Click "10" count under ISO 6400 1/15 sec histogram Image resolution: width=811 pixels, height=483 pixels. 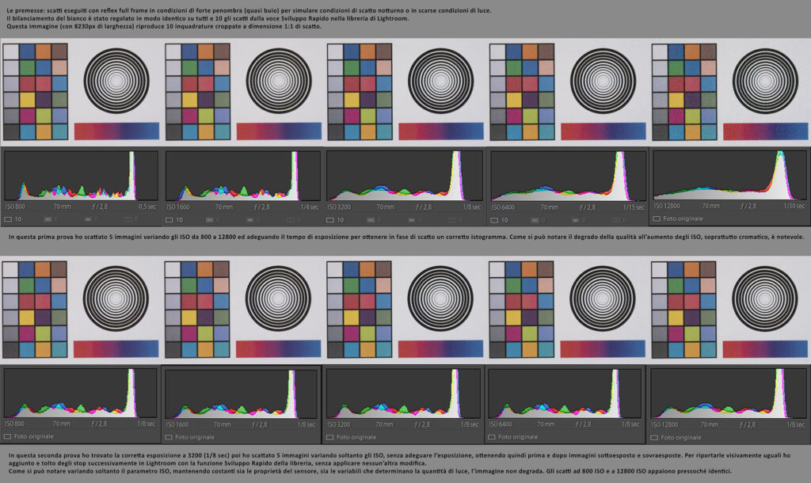click(504, 220)
